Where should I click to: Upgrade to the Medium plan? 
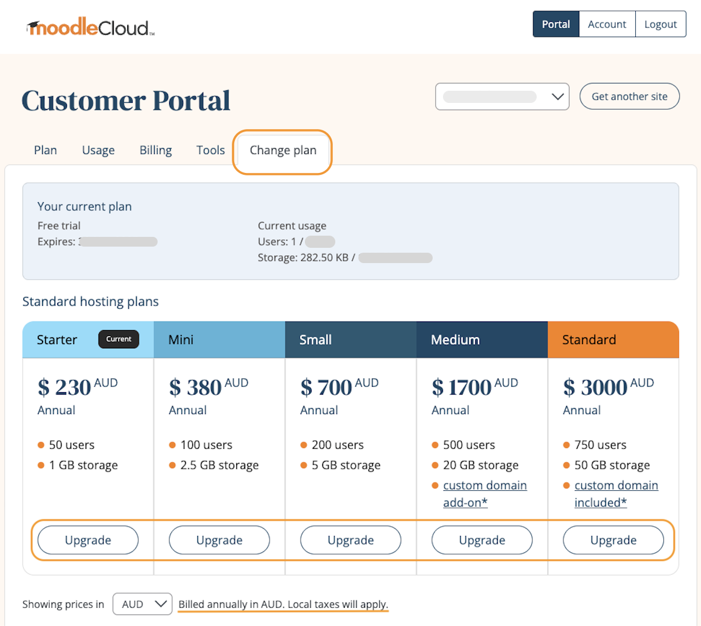pyautogui.click(x=482, y=540)
